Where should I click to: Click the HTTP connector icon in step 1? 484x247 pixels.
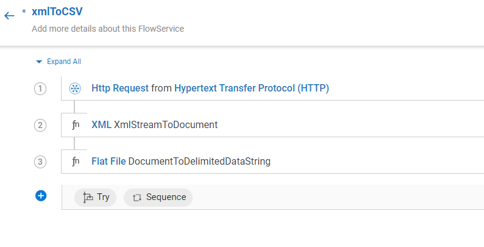click(x=75, y=88)
